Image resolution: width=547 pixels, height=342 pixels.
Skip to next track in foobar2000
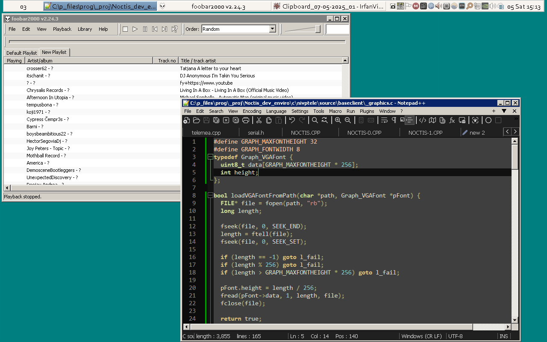(165, 29)
